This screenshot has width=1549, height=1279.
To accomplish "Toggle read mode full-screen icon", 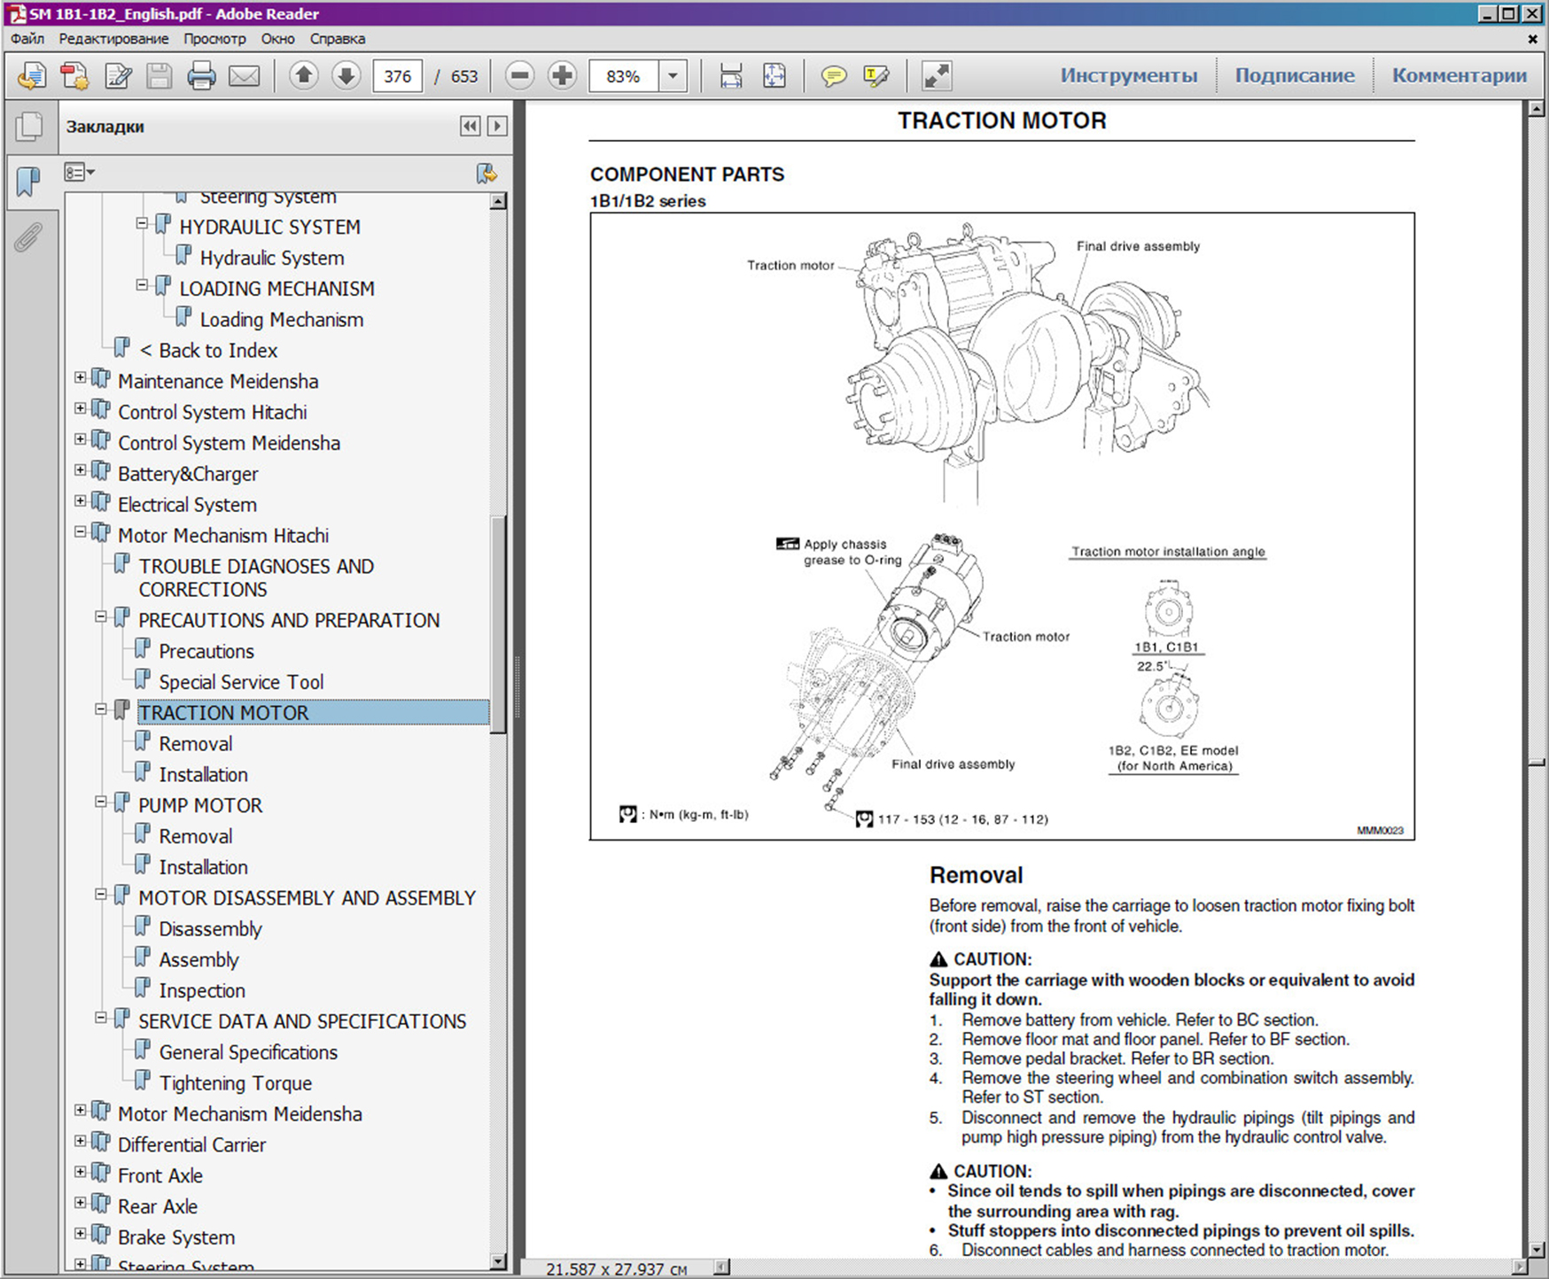I will point(937,76).
